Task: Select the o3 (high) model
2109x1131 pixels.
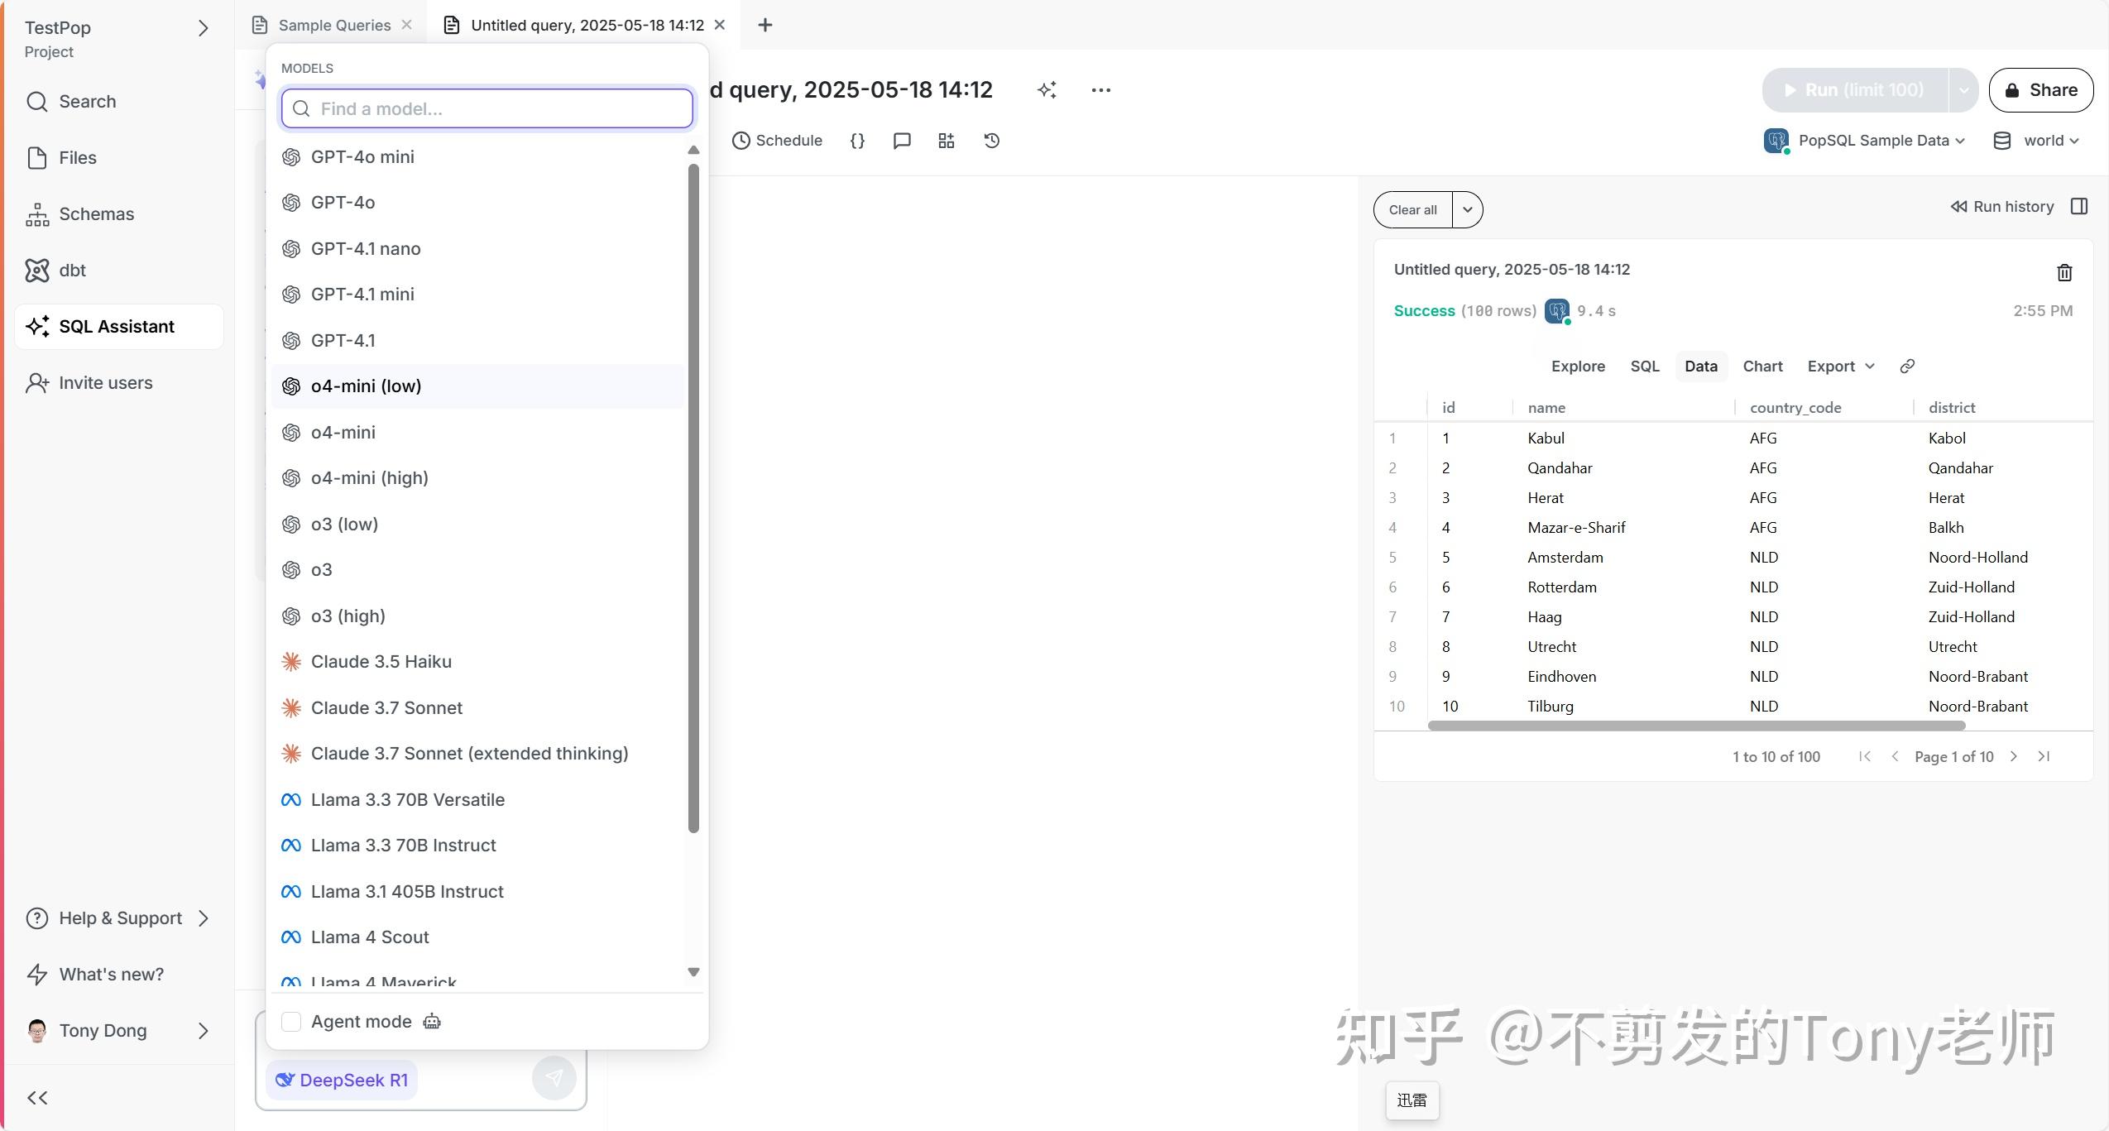Action: (348, 616)
